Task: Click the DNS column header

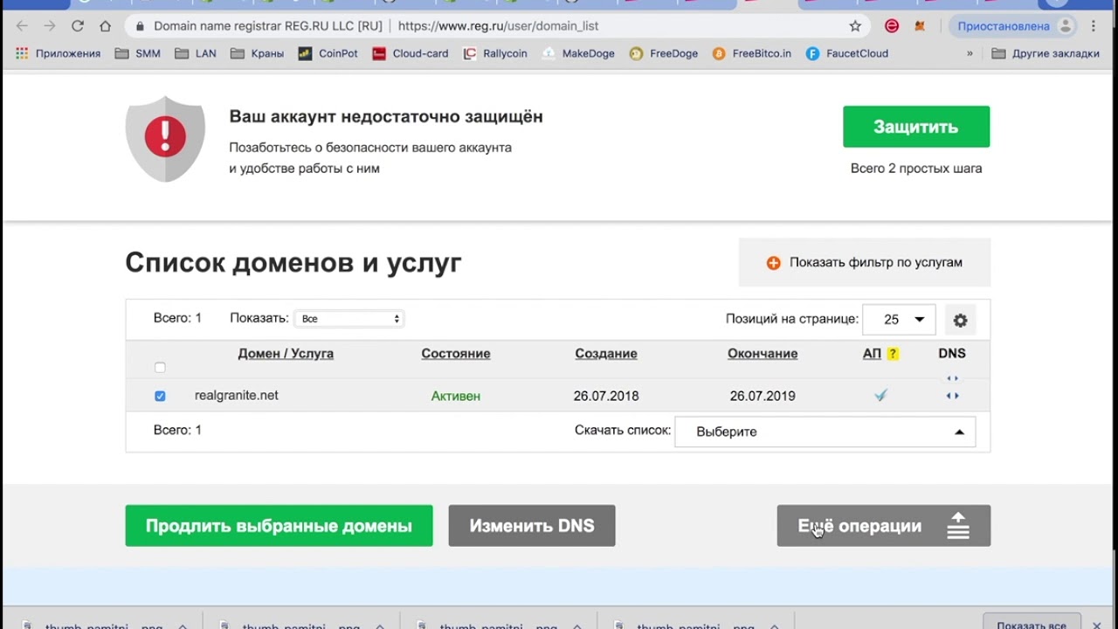Action: point(952,353)
